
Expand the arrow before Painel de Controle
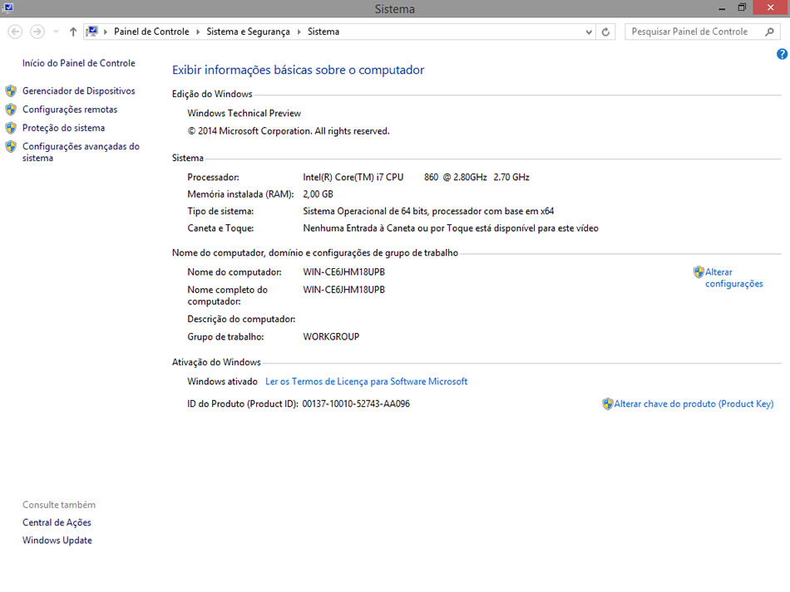(106, 32)
